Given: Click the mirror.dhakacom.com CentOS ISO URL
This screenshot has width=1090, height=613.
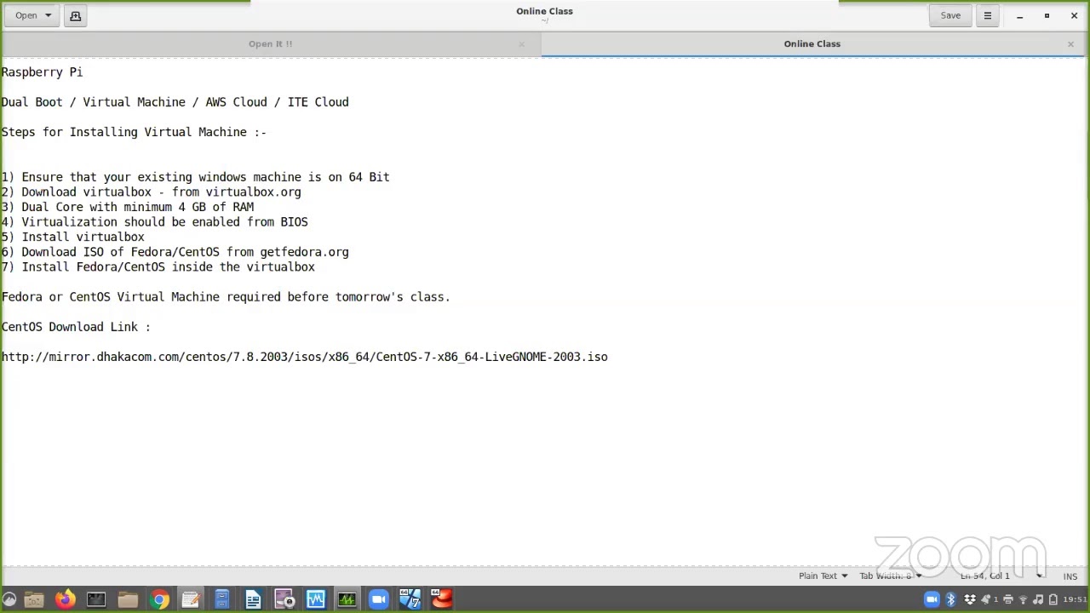Looking at the screenshot, I should pos(304,357).
